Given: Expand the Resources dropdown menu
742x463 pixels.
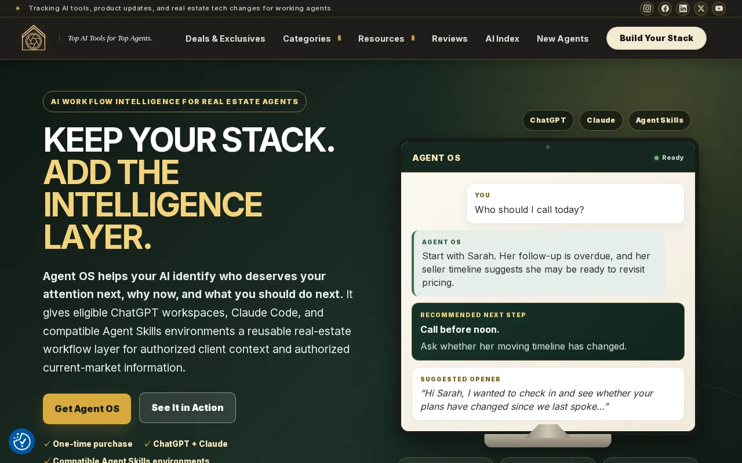Looking at the screenshot, I should click(x=386, y=38).
